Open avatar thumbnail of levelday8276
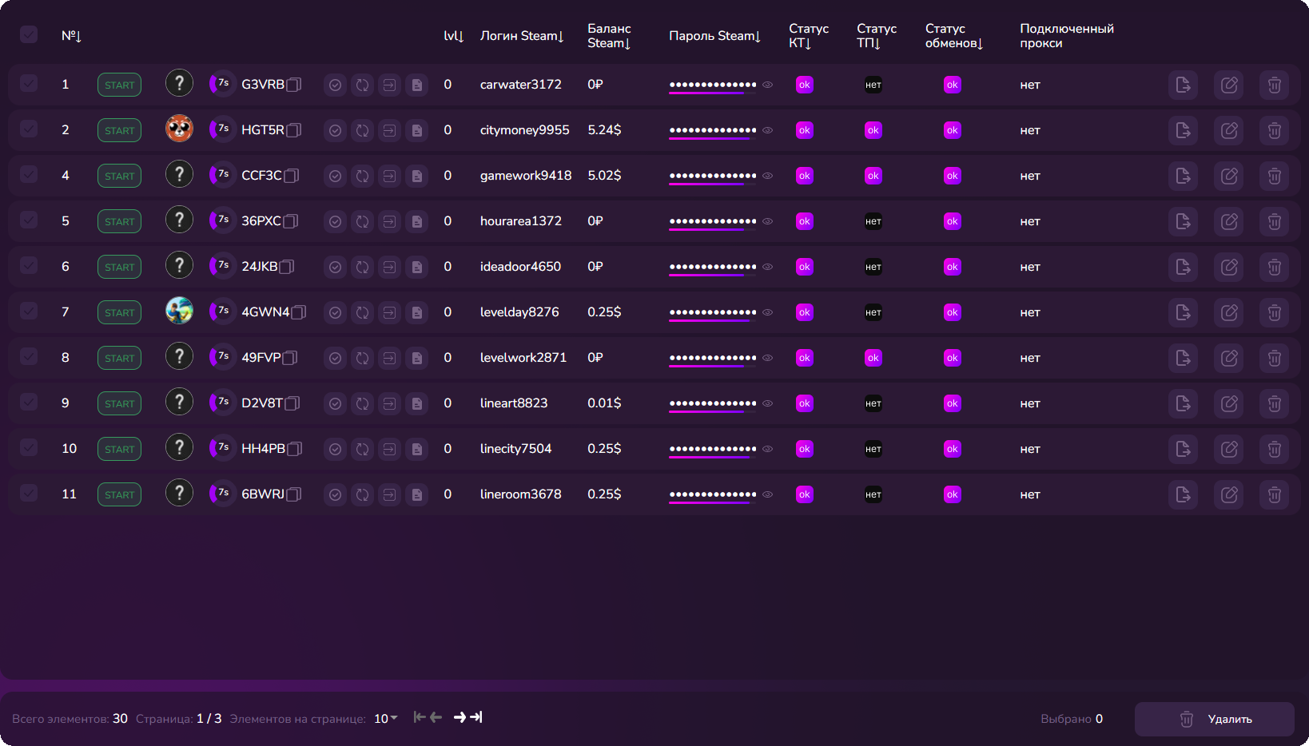1309x746 pixels. tap(179, 310)
